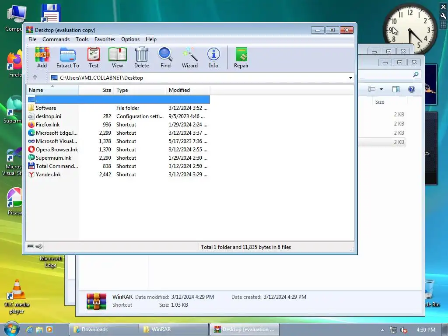448x336 pixels.
Task: Open the Options menu
Action: (130, 39)
